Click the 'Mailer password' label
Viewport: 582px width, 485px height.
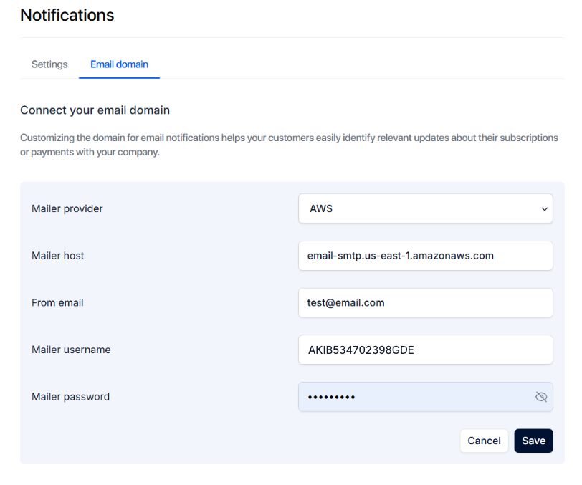click(70, 397)
